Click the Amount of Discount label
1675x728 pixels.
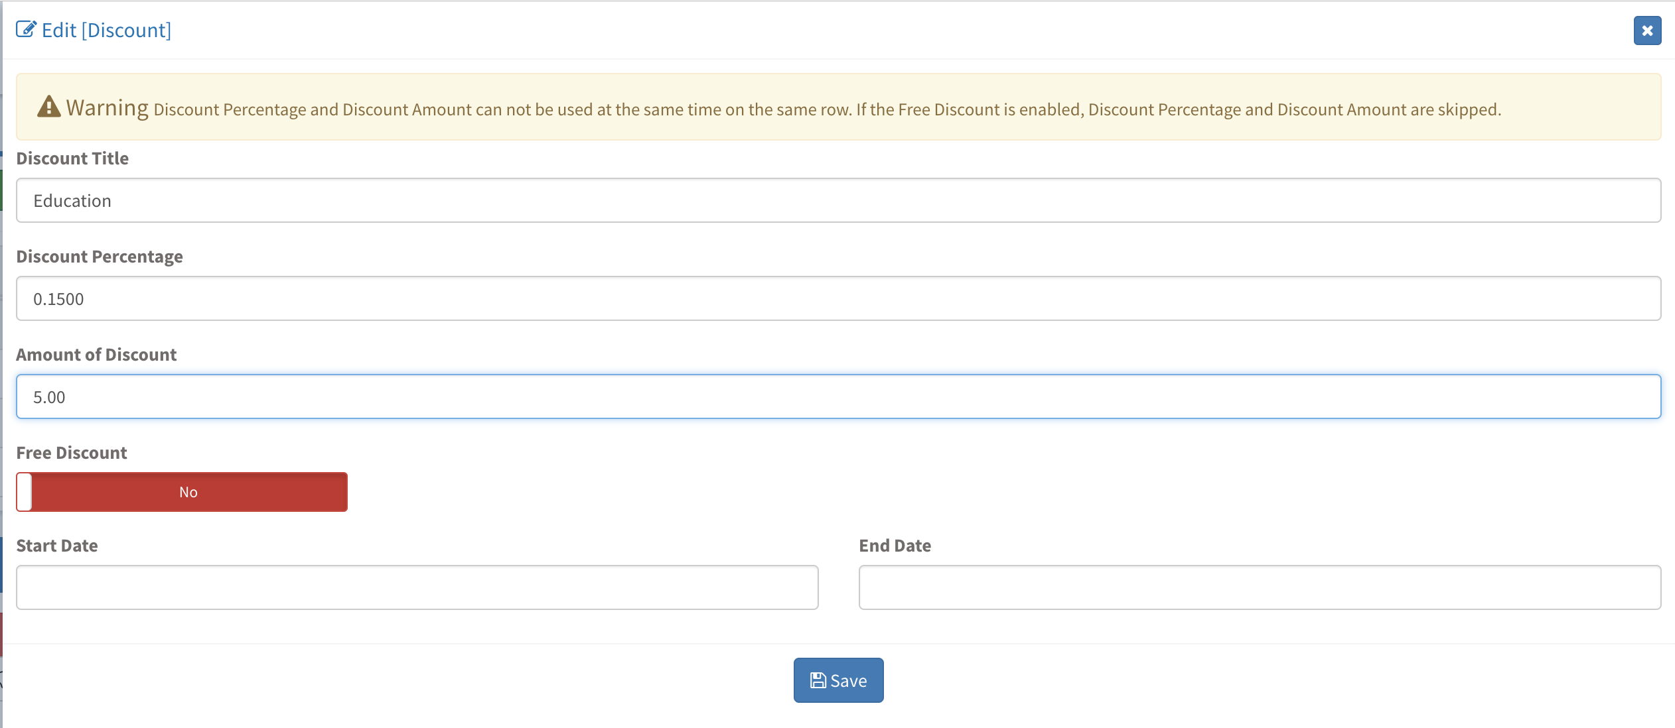click(x=96, y=355)
